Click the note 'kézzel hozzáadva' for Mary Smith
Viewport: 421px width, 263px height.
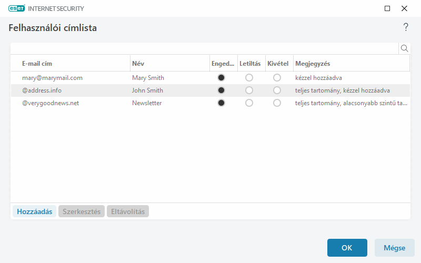[318, 78]
